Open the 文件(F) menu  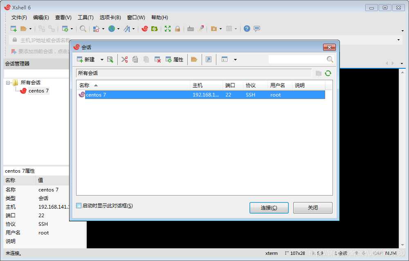[x=19, y=18]
